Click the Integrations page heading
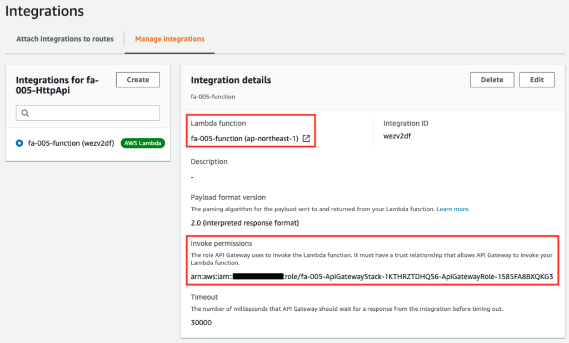569x343 pixels. pyautogui.click(x=44, y=11)
